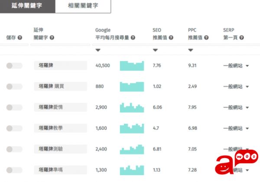This screenshot has height=182, width=260.
Task: Click the 1,300 search volume value
Action: click(101, 170)
